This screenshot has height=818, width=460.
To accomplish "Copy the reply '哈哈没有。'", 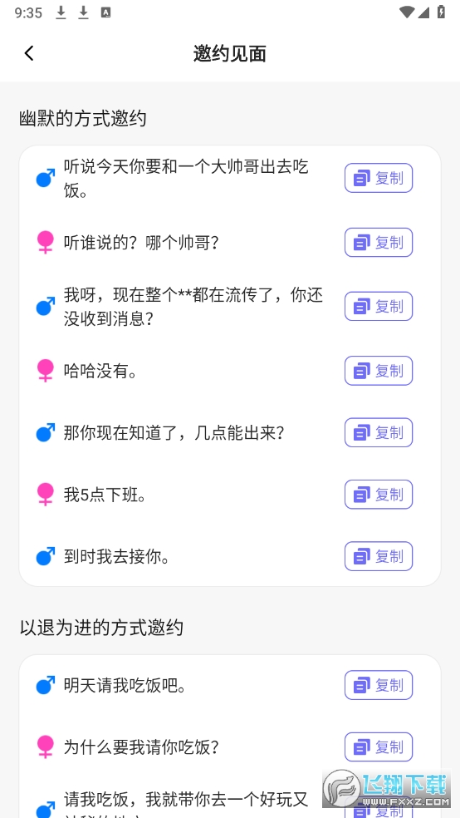I will [x=378, y=371].
